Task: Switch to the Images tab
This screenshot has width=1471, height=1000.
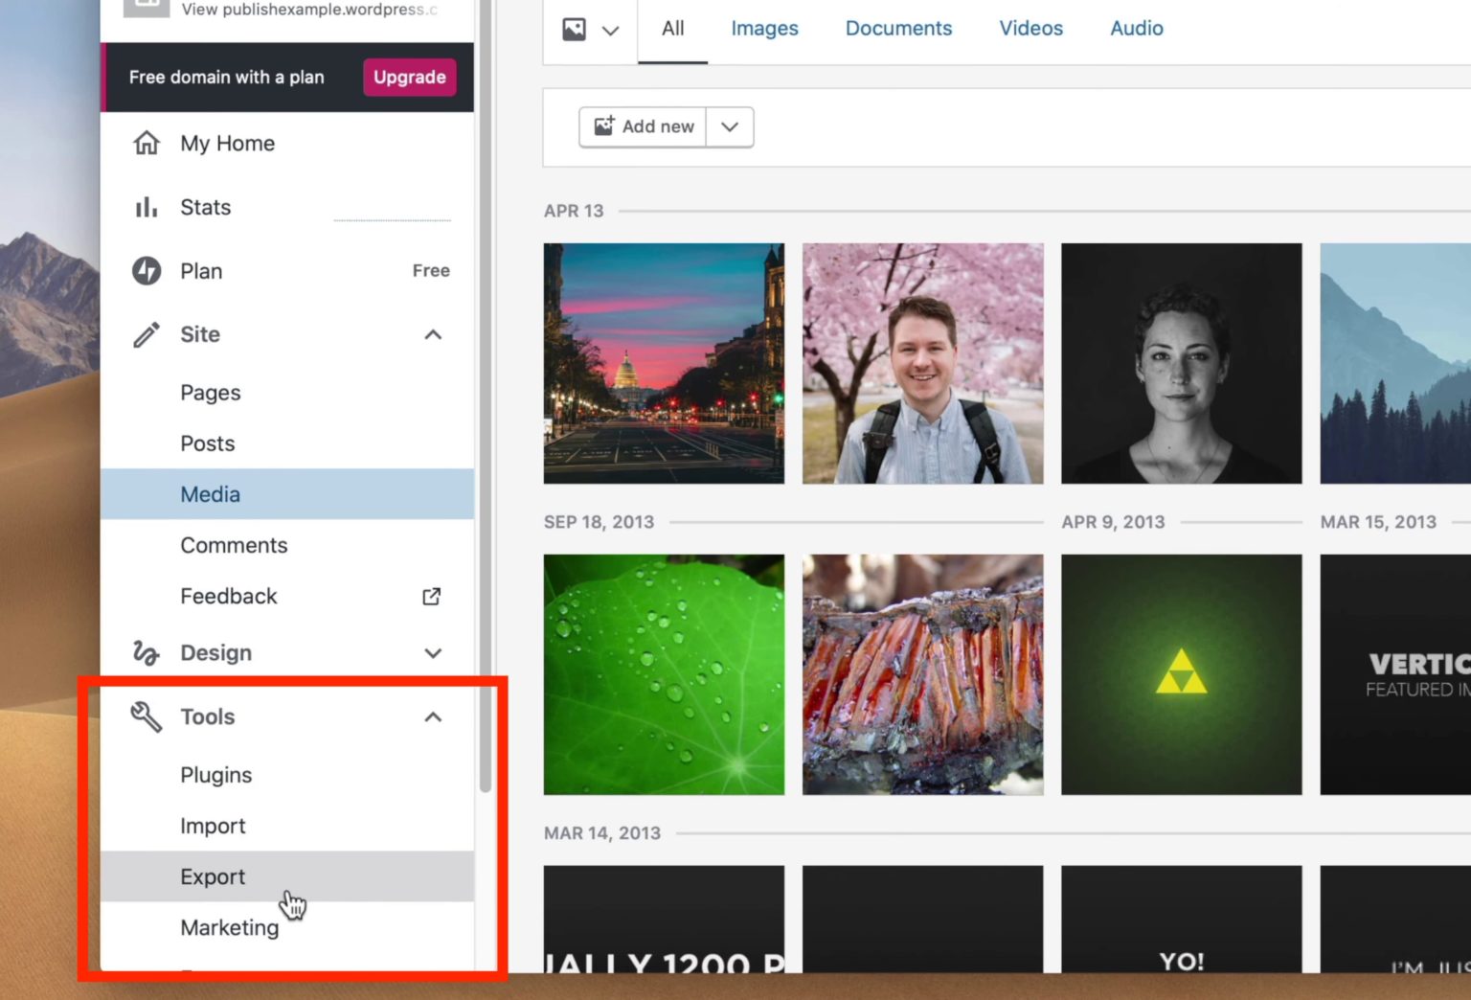Action: [x=763, y=28]
